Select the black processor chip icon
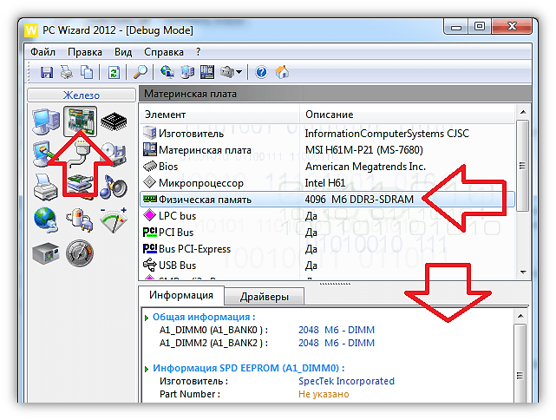 coord(114,121)
